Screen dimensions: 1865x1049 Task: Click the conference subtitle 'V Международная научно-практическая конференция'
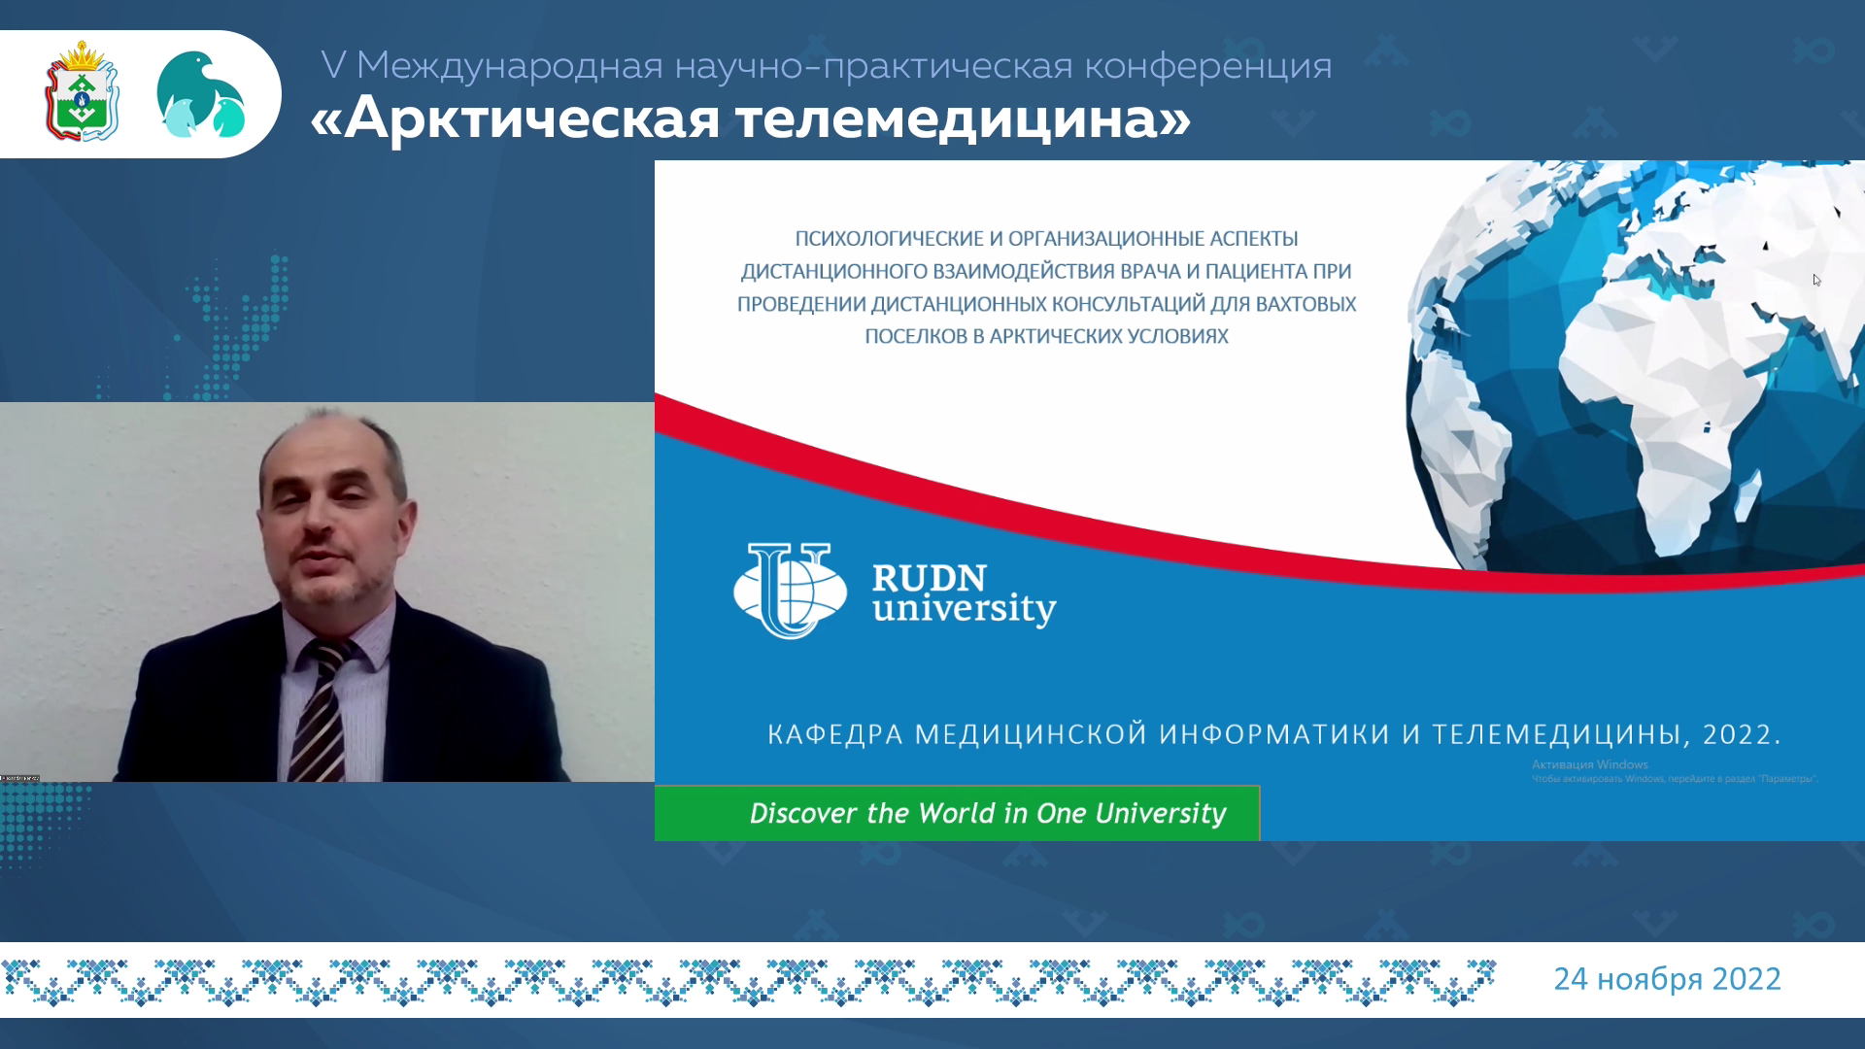click(x=826, y=66)
